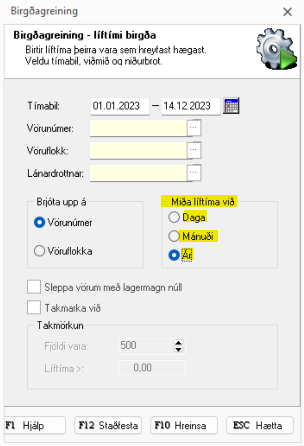
Task: Enable Sleppa vörum með lagermagn núll
Action: [34, 287]
